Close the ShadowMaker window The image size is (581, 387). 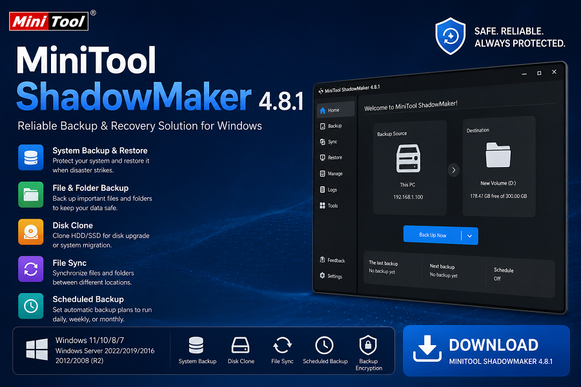pyautogui.click(x=555, y=72)
